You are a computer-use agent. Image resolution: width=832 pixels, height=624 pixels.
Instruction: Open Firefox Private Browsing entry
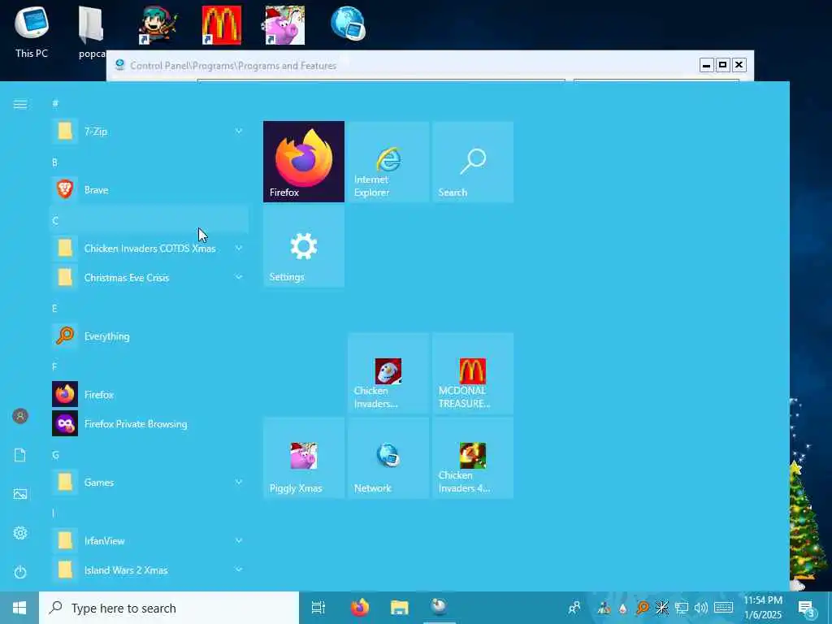point(149,423)
